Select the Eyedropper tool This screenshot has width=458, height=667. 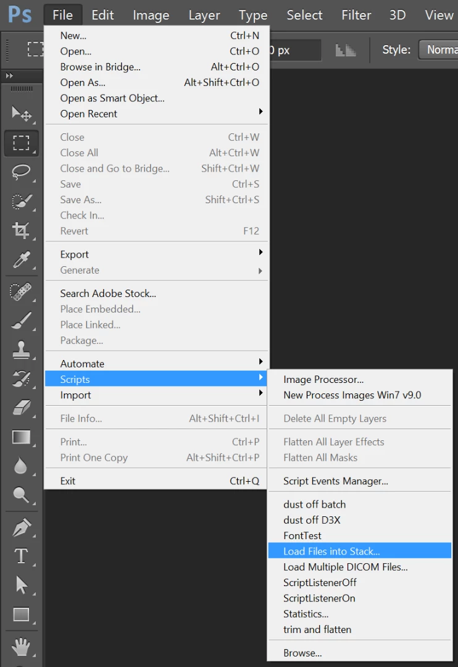coord(21,259)
